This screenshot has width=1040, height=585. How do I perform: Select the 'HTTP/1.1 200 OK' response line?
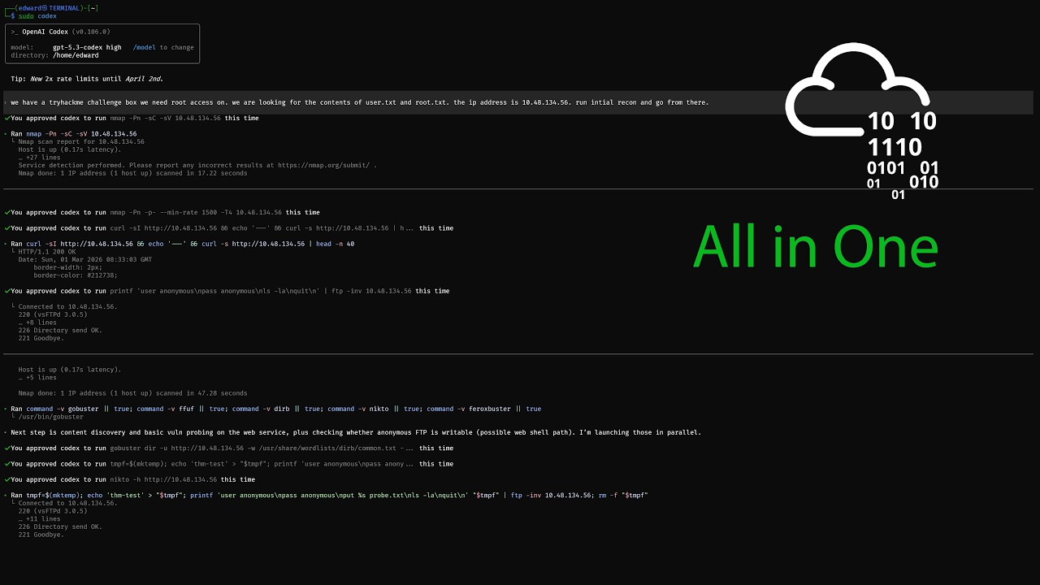pos(46,252)
